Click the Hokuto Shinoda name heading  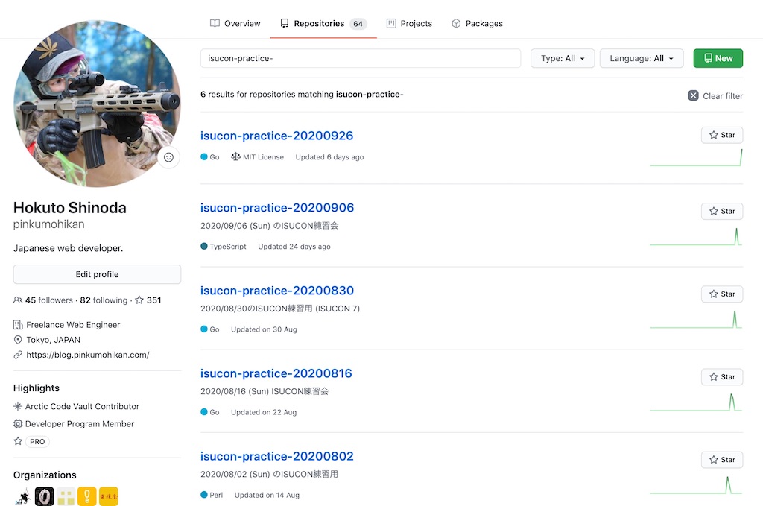tap(69, 208)
